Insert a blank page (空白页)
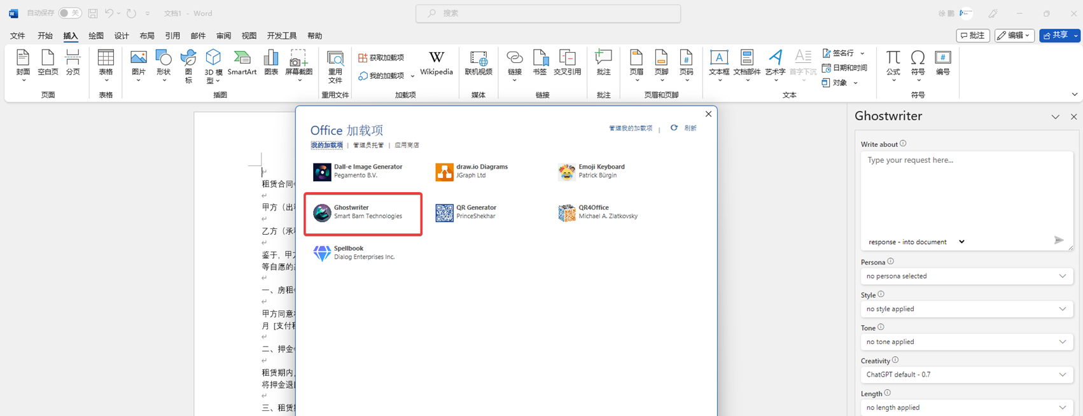 (x=48, y=63)
